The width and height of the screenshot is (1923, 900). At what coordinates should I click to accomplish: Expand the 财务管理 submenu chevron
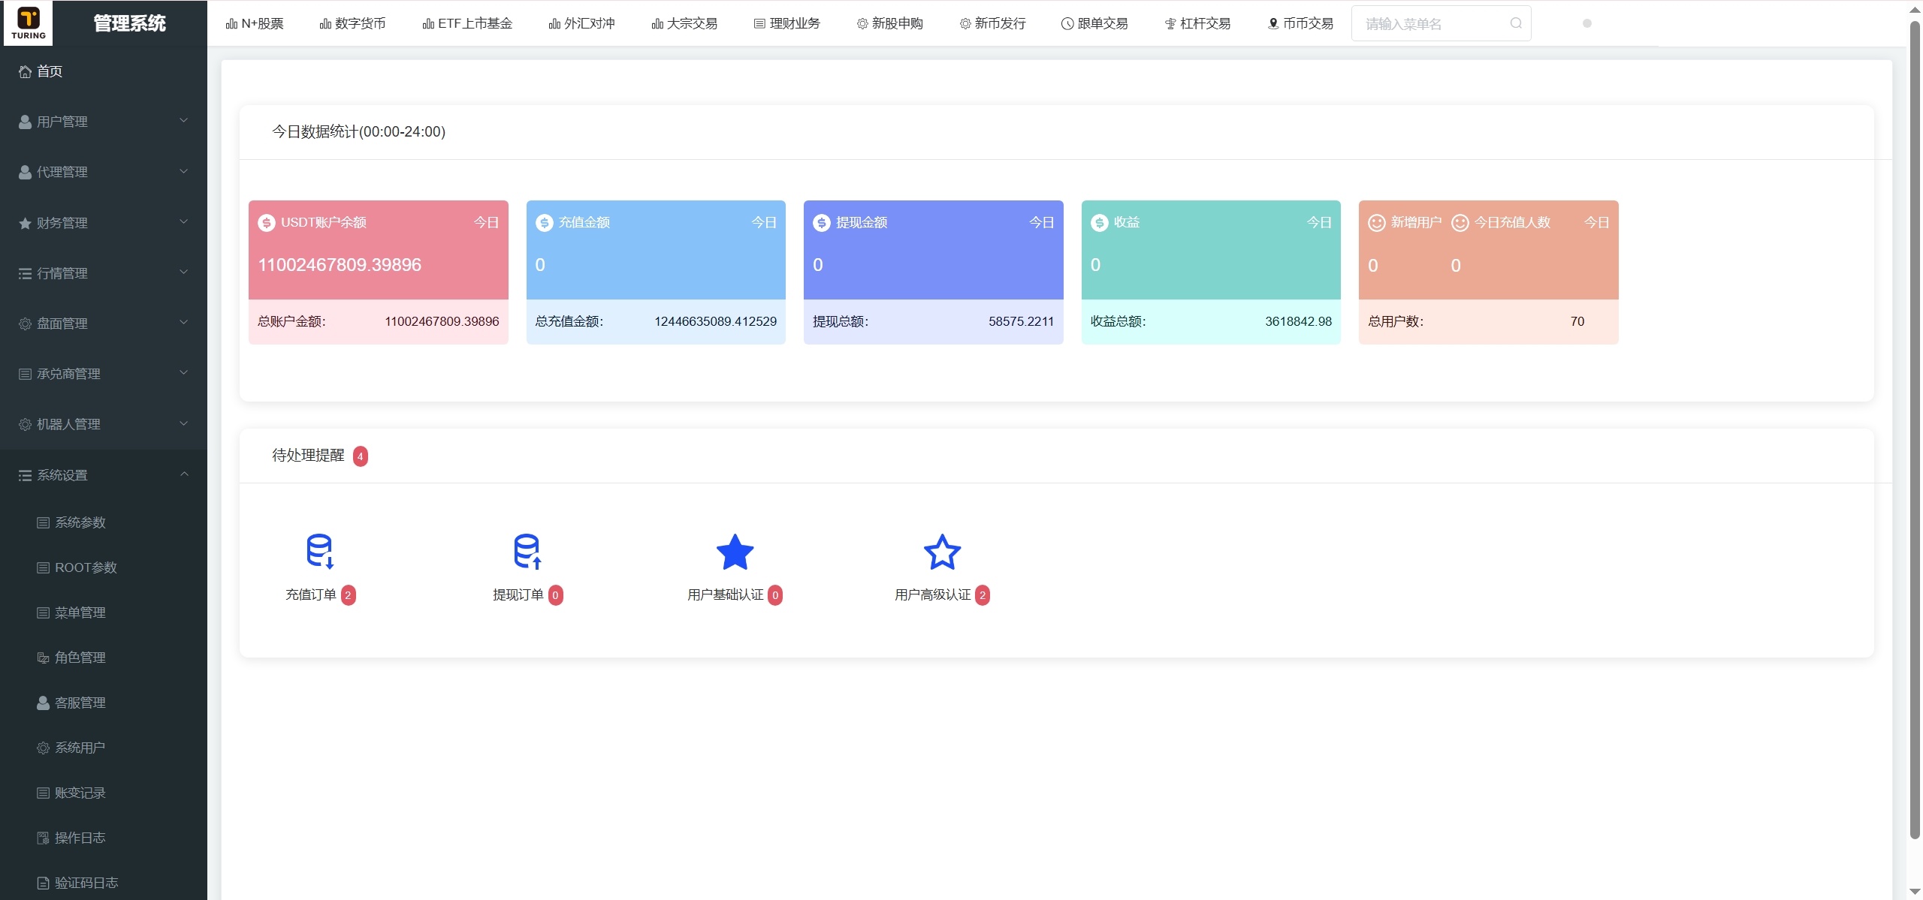click(184, 221)
